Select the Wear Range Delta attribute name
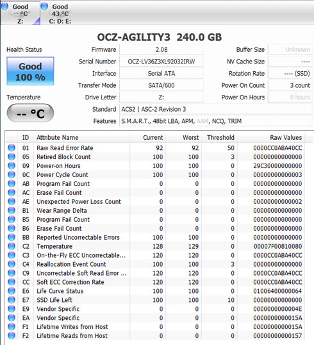 pyautogui.click(x=62, y=210)
